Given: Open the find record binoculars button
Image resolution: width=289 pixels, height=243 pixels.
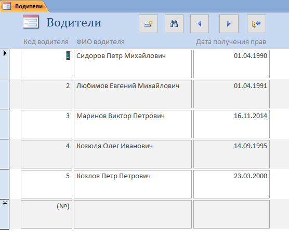Looking at the screenshot, I should [174, 24].
